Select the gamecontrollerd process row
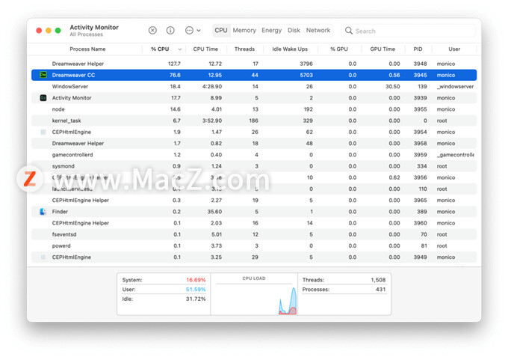 pyautogui.click(x=254, y=155)
